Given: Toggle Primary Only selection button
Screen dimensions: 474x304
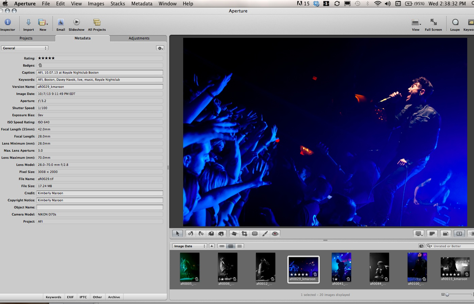Looking at the screenshot, I should tap(459, 233).
